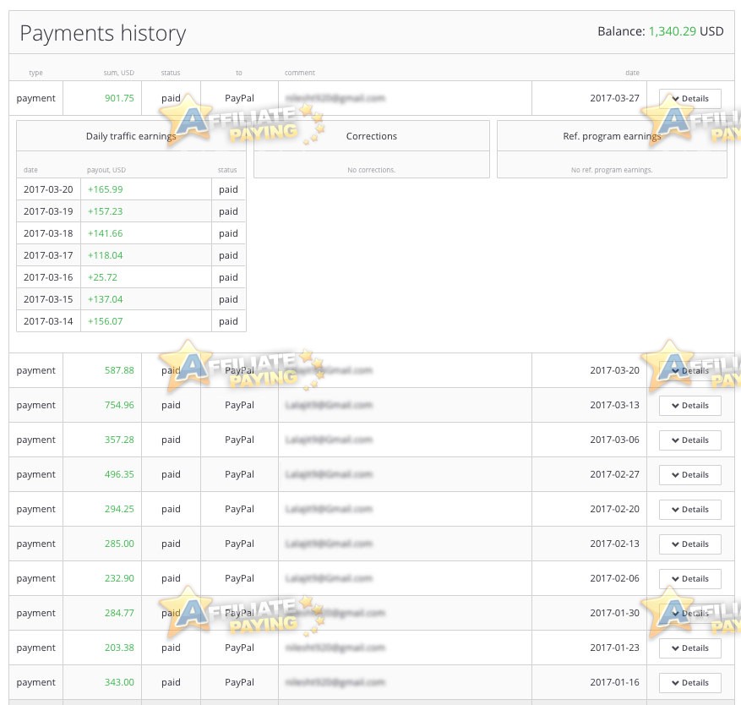Click the 496.35 payment sum
The image size is (741, 705).
119,474
